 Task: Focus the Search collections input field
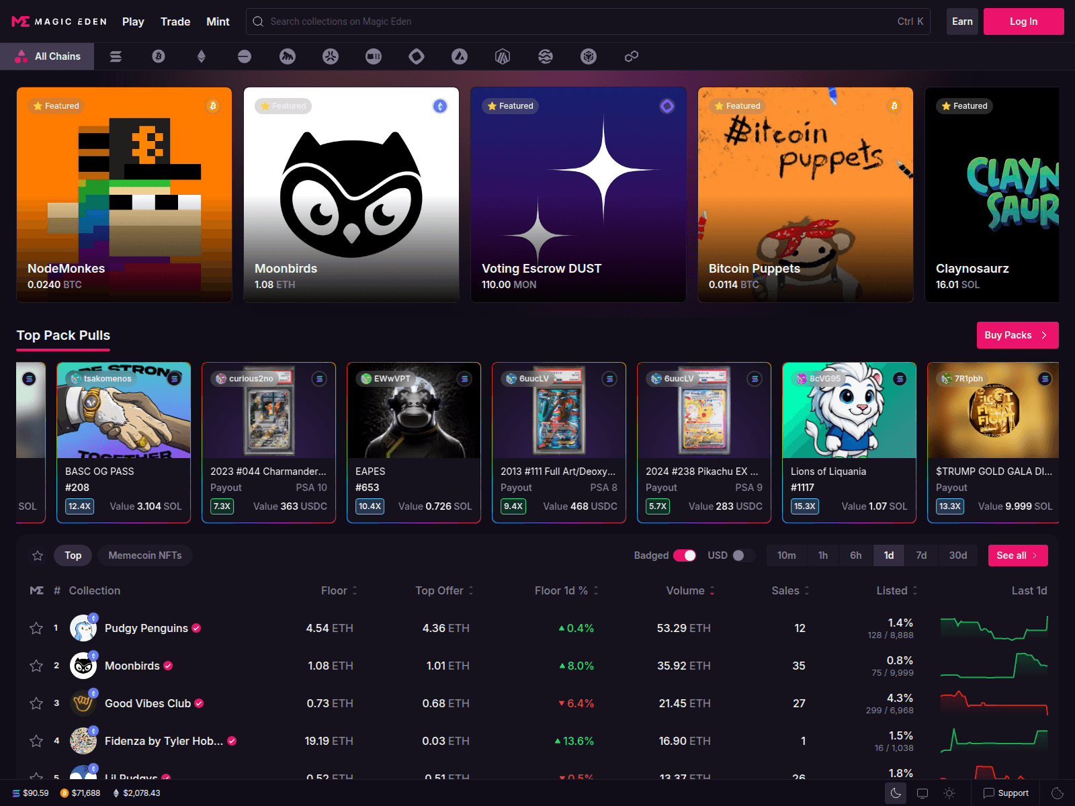pyautogui.click(x=588, y=21)
